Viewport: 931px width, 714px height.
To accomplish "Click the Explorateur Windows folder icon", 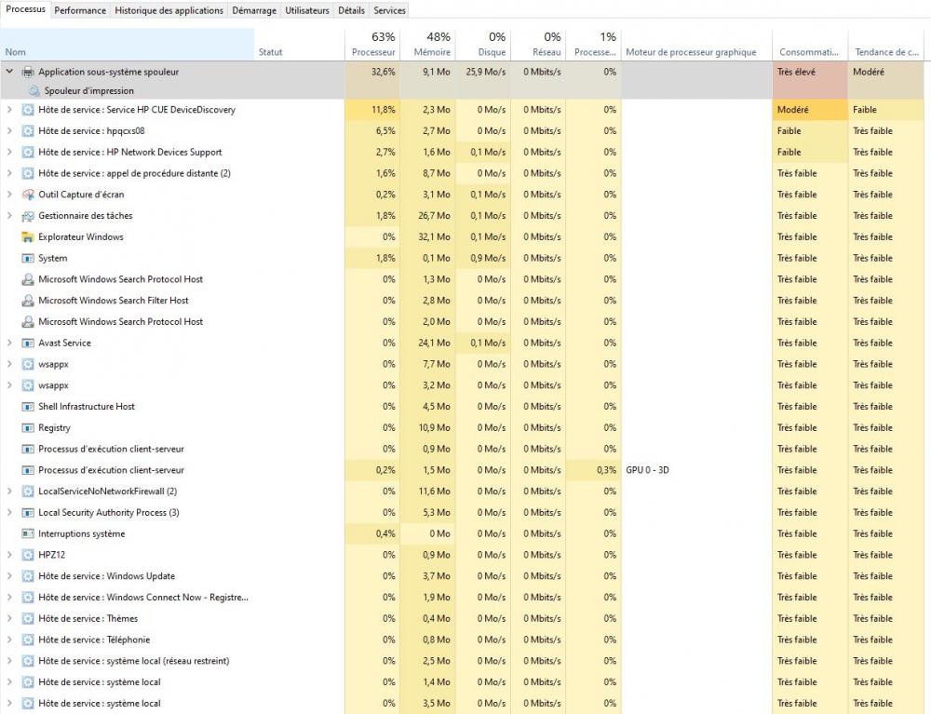I will pyautogui.click(x=28, y=237).
